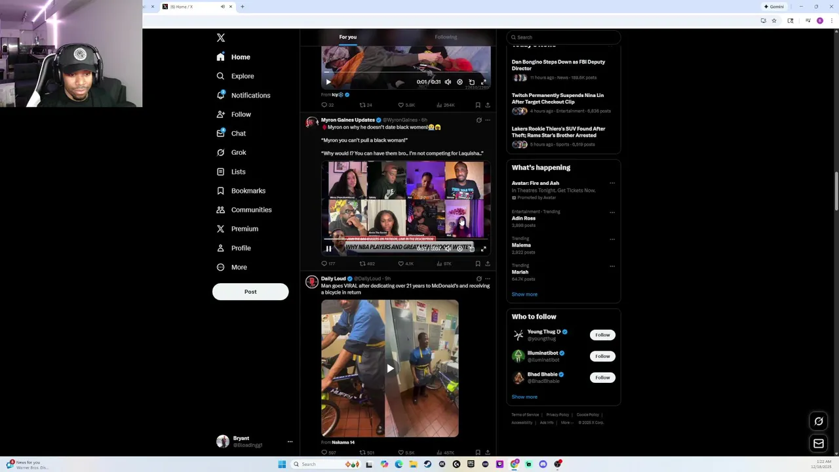
Task: Like the Myron Gaines Updates post
Action: pyautogui.click(x=406, y=264)
